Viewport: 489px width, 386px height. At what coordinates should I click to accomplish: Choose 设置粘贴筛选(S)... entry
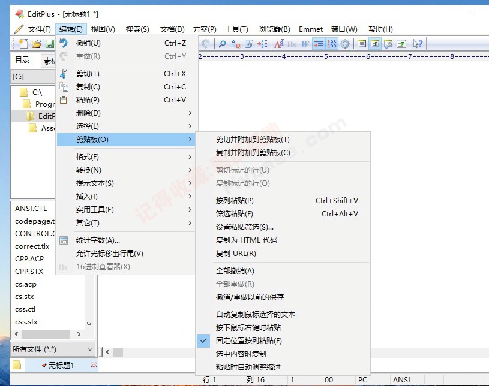(x=283, y=227)
